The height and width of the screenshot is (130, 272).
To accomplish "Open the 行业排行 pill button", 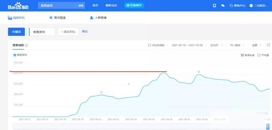I will [134, 5].
